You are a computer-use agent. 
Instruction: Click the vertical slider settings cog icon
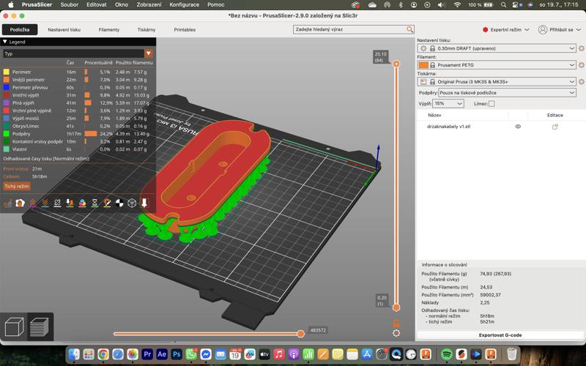tap(396, 333)
